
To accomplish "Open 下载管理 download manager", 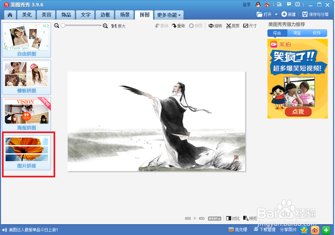I will point(265,230).
